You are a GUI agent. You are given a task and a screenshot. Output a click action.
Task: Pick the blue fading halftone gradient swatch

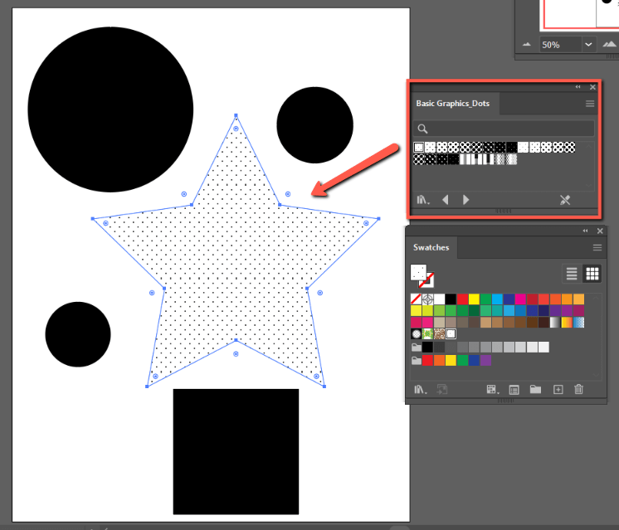[x=578, y=323]
